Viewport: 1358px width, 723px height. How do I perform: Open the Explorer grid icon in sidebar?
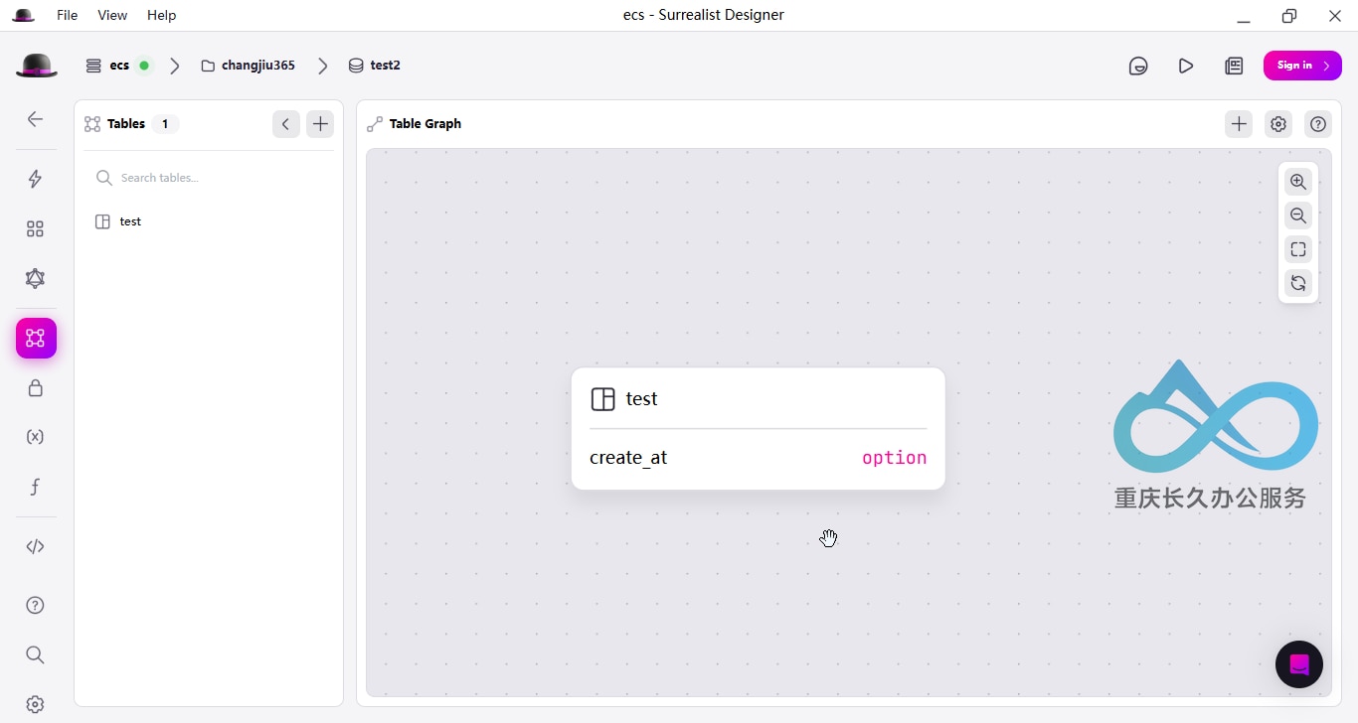point(35,229)
